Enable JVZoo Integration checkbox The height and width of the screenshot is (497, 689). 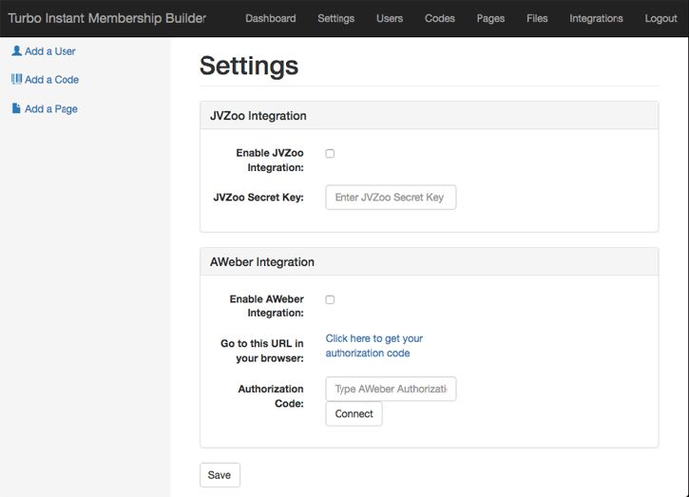330,153
